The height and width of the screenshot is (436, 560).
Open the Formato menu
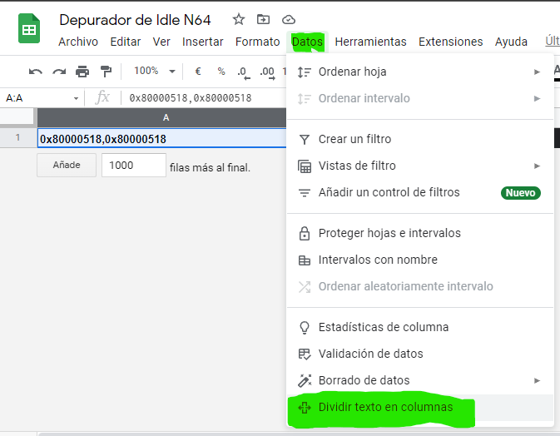257,42
